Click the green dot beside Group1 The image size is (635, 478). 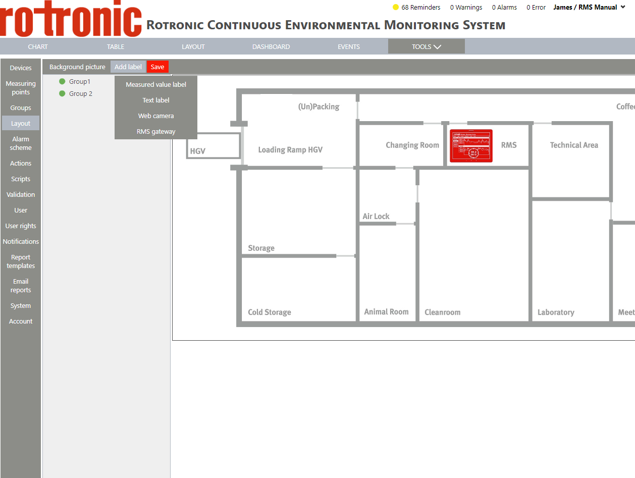pos(63,81)
